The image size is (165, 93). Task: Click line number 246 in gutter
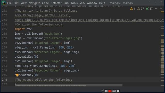(4, 80)
